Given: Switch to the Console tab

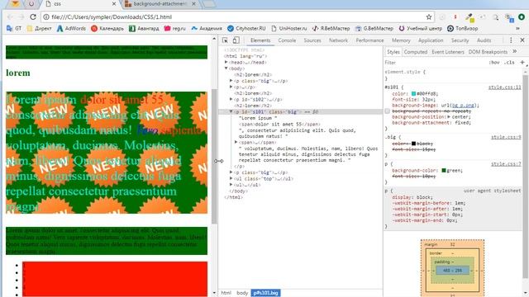Looking at the screenshot, I should tap(287, 40).
